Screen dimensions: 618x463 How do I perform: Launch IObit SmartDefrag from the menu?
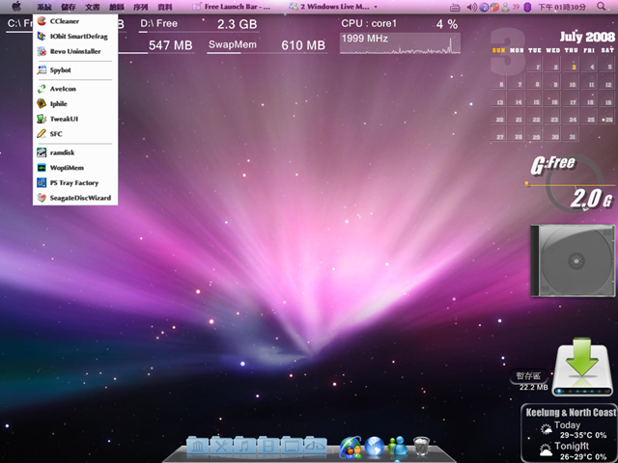[75, 37]
